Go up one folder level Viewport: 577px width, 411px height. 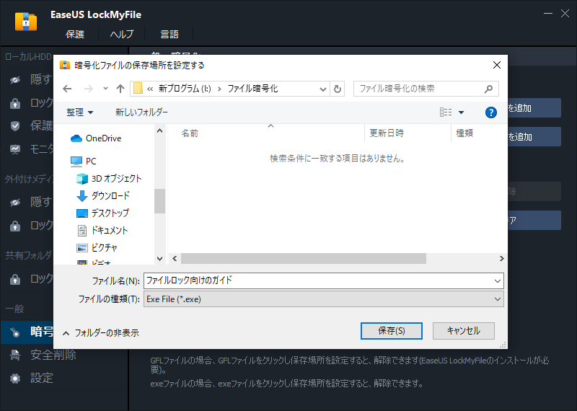pyautogui.click(x=120, y=89)
